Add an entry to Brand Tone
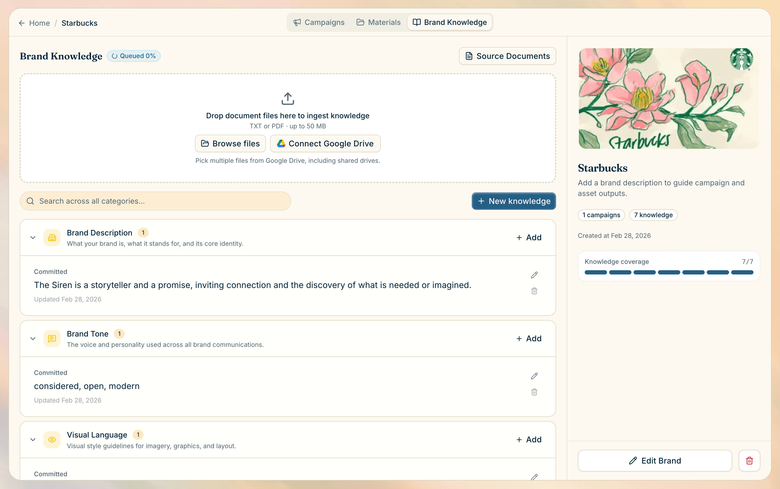 coord(529,339)
